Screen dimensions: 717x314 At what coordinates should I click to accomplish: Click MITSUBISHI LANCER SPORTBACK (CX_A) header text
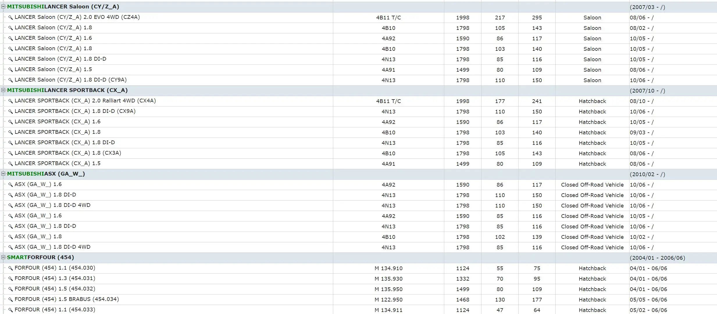pyautogui.click(x=67, y=90)
